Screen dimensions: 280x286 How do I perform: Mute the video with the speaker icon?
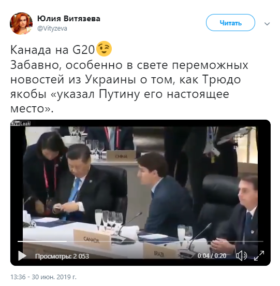click(242, 255)
